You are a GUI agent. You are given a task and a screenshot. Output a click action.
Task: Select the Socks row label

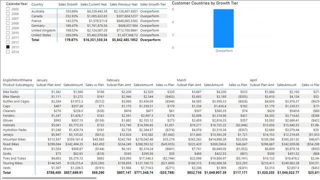tap(7, 153)
